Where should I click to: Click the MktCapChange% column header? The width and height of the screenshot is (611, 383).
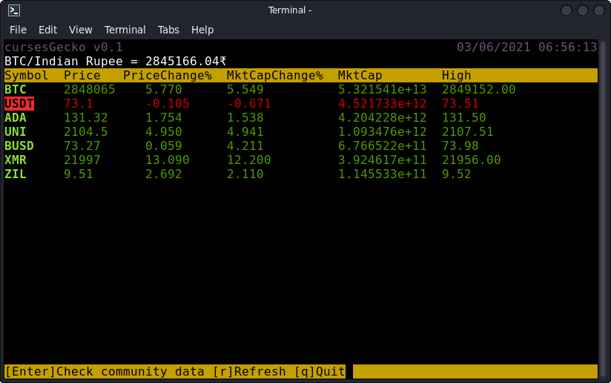tap(274, 75)
